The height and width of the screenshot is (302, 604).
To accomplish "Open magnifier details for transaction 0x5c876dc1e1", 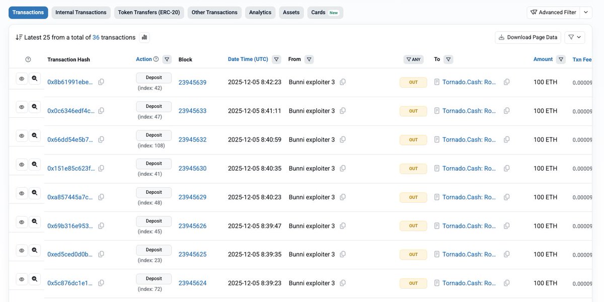I will 35,279.
